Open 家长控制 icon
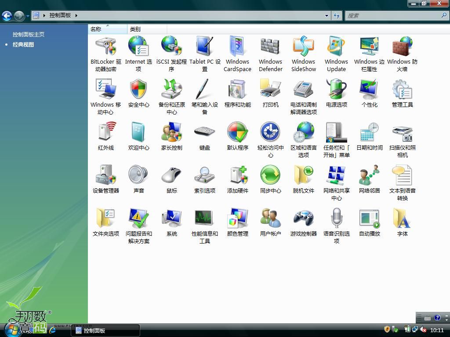The image size is (450, 337). coord(172,132)
